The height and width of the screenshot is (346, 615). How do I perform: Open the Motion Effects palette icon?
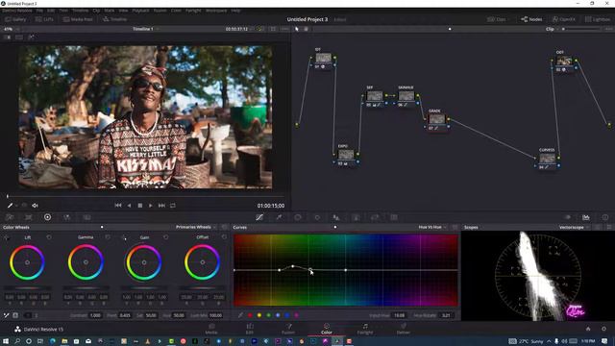86,217
